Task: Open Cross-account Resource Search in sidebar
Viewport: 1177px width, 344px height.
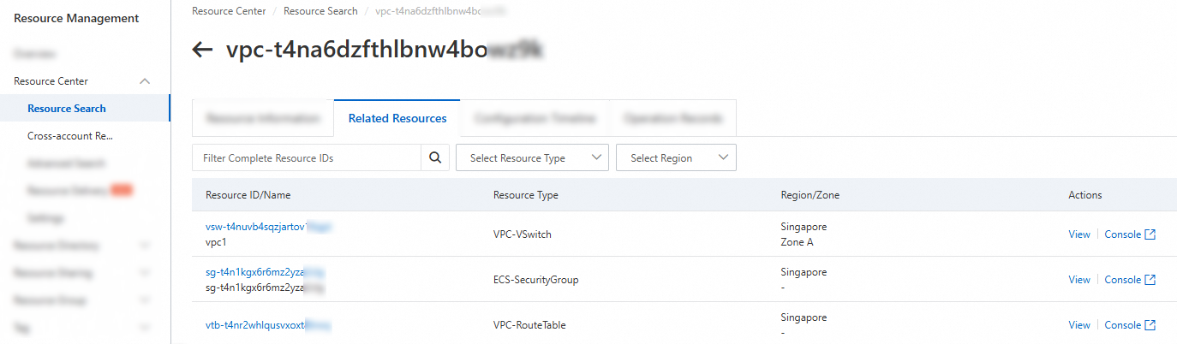Action: click(x=70, y=136)
